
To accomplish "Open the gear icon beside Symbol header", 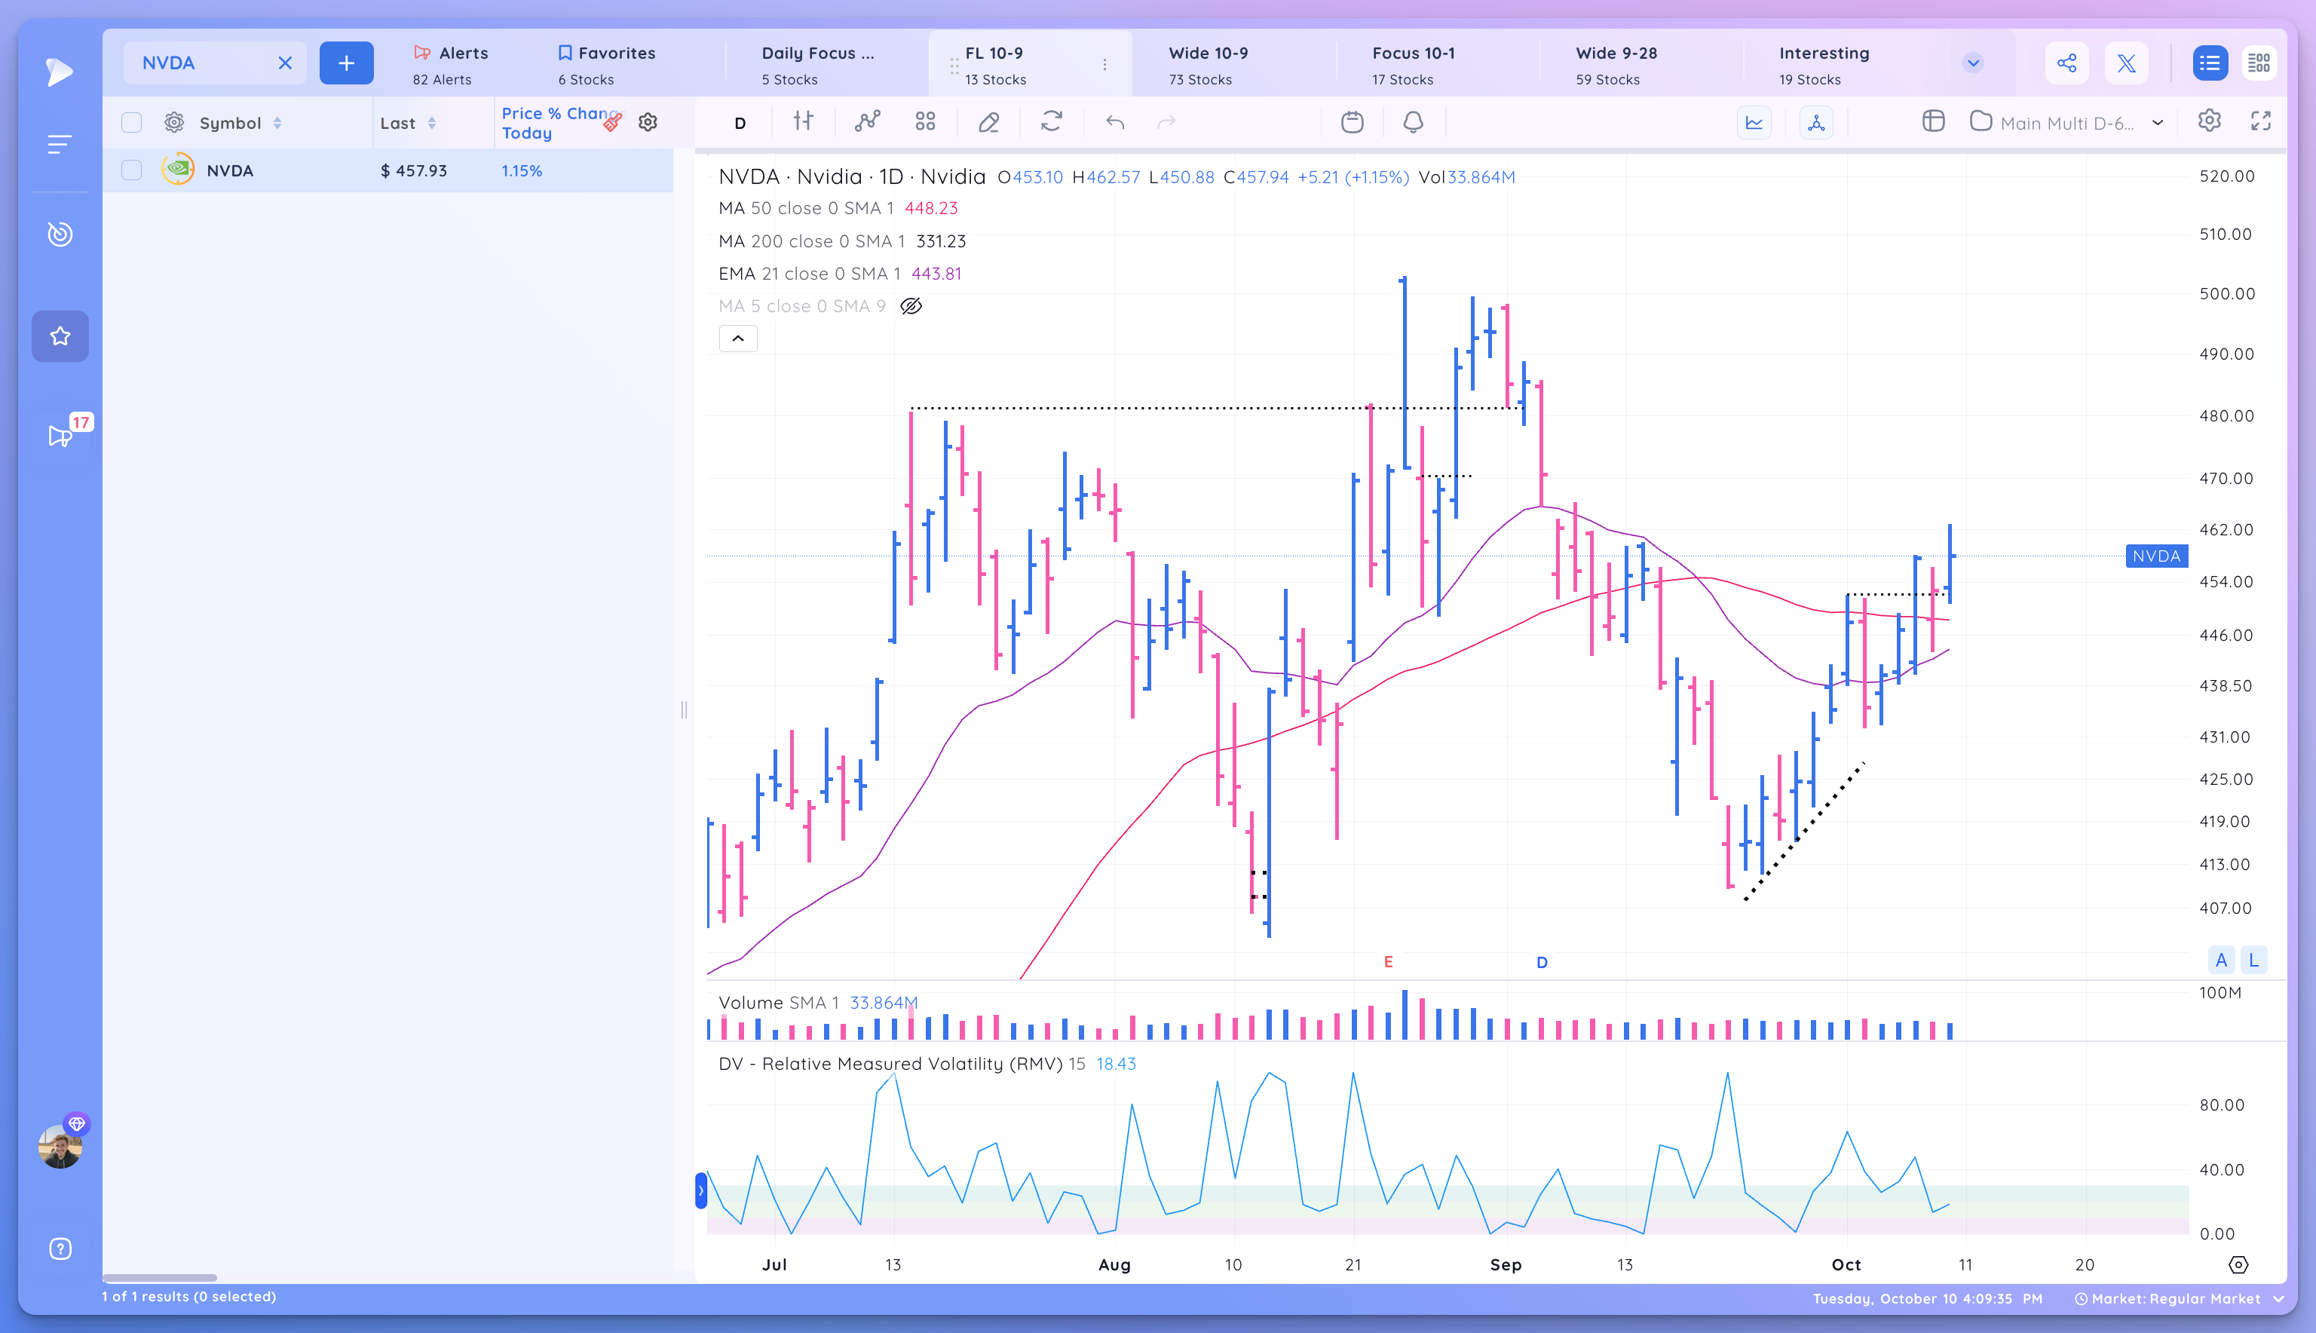I will pos(174,123).
